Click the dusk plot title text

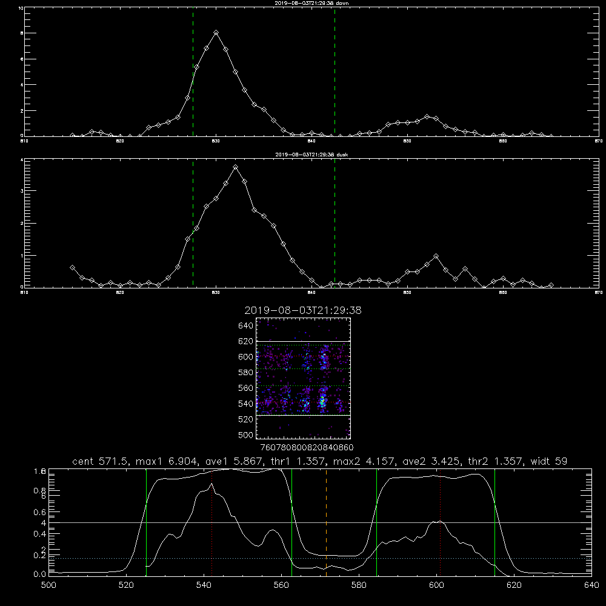tap(311, 155)
